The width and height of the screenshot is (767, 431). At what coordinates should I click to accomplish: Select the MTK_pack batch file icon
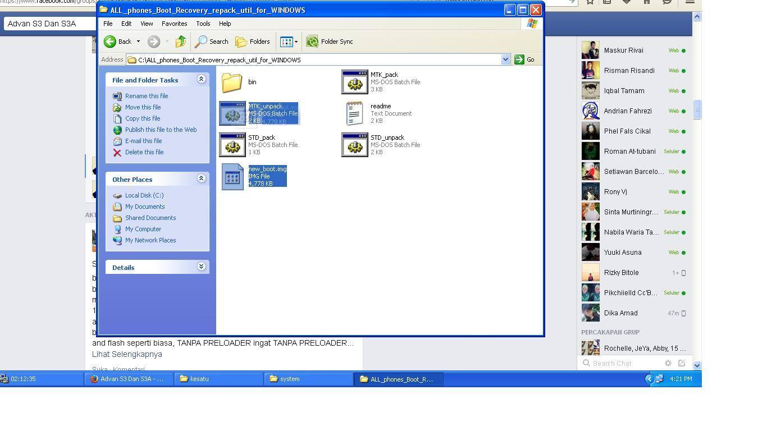354,82
